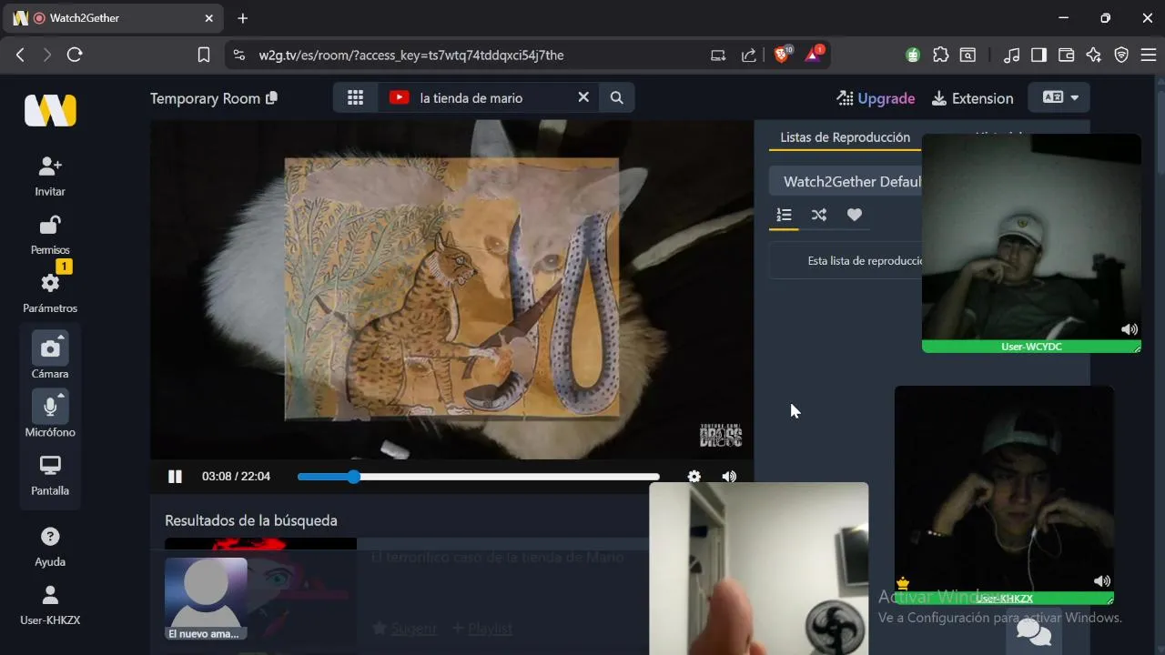
Task: Open the media music note control
Action: [x=1011, y=55]
